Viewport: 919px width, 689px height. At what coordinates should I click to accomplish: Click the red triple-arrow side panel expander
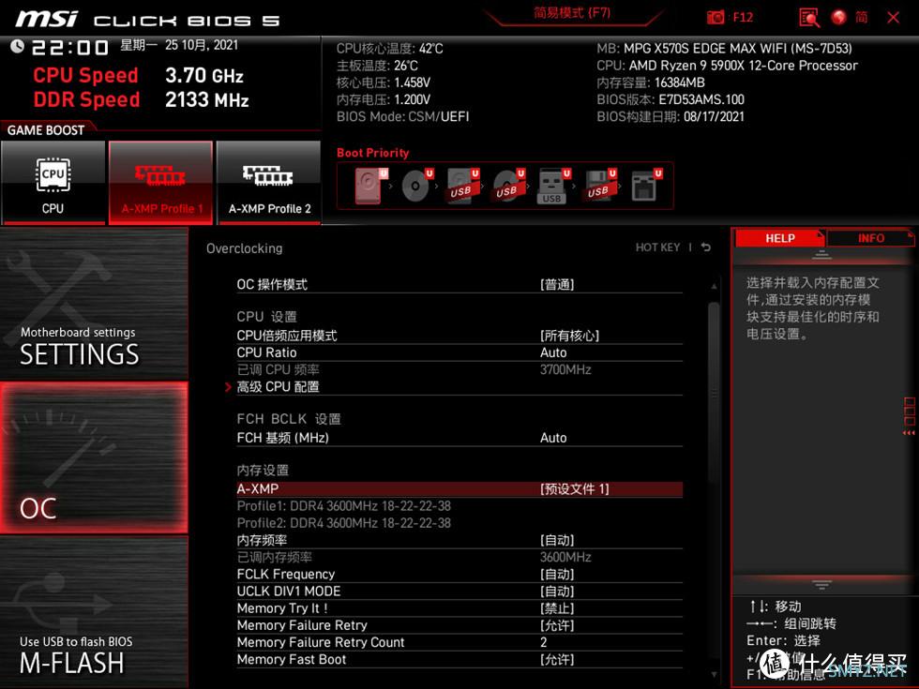coord(909,433)
